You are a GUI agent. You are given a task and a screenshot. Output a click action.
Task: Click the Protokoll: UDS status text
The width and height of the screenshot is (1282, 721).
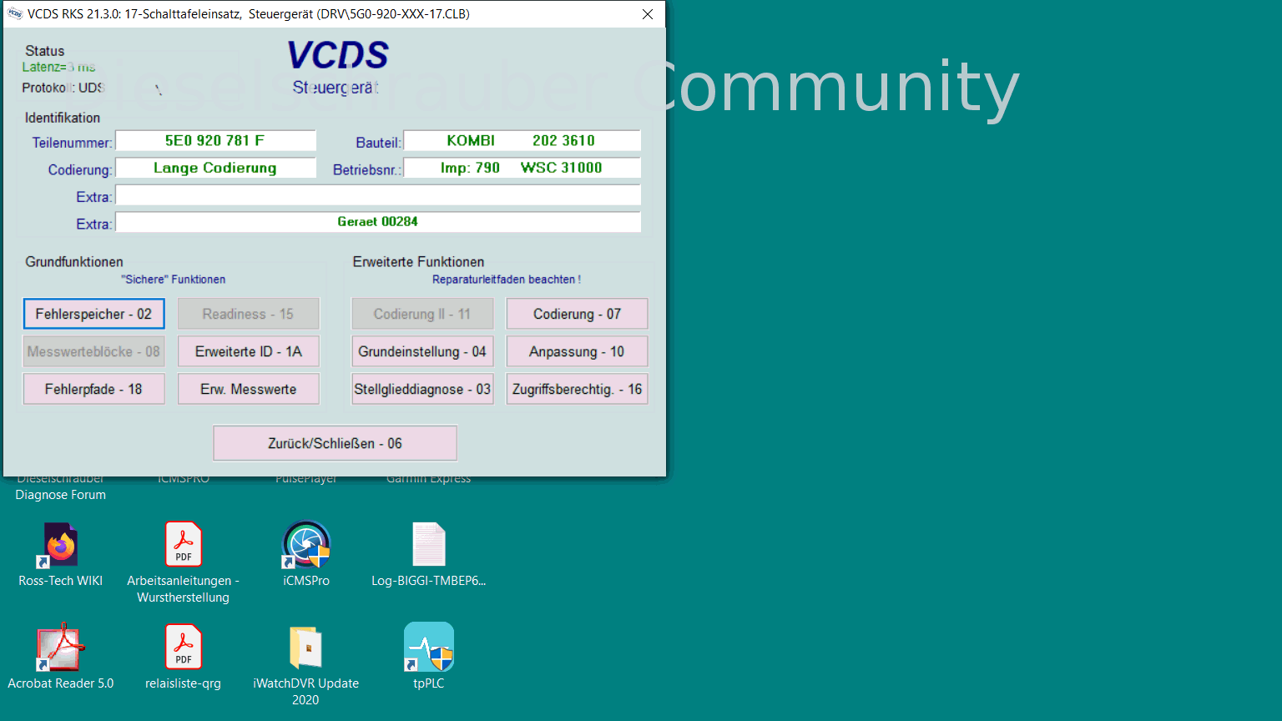pyautogui.click(x=63, y=88)
